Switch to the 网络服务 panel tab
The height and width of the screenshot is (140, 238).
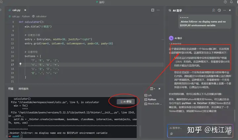coord(23,89)
